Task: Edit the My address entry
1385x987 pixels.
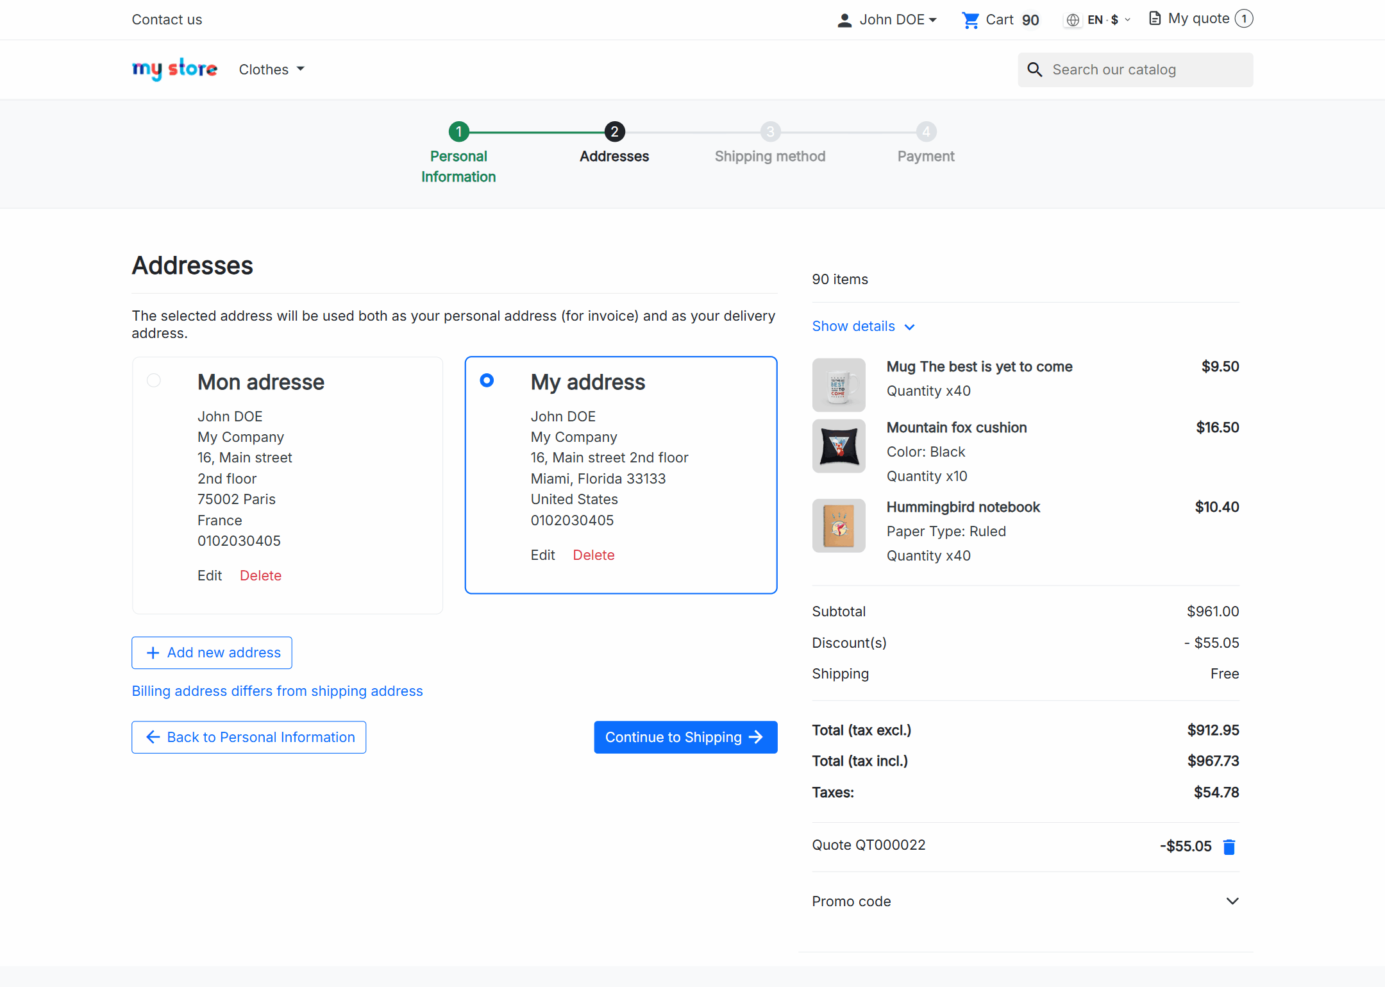Action: click(543, 555)
